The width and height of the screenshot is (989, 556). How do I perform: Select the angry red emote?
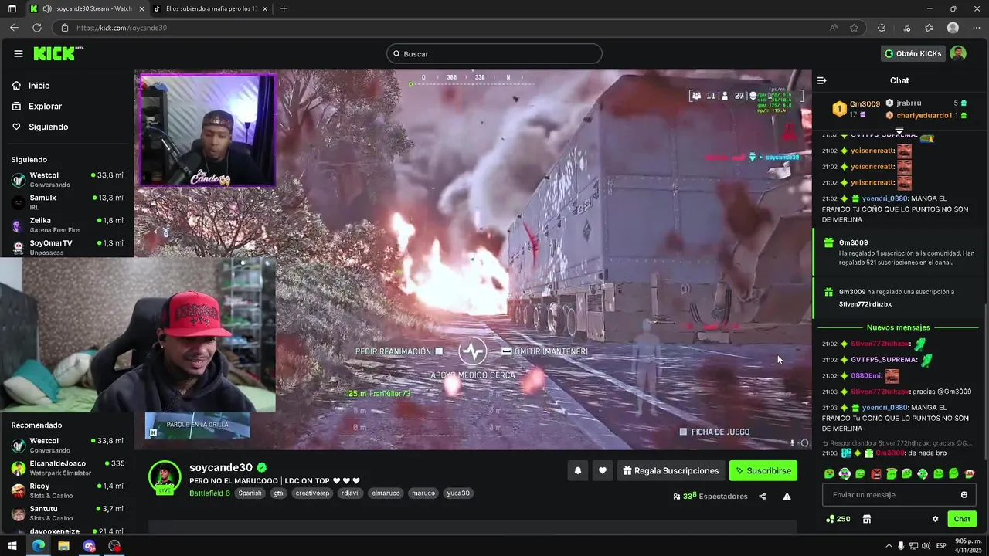point(876,473)
